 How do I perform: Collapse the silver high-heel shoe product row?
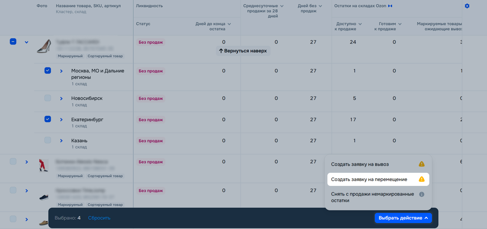coord(26,42)
